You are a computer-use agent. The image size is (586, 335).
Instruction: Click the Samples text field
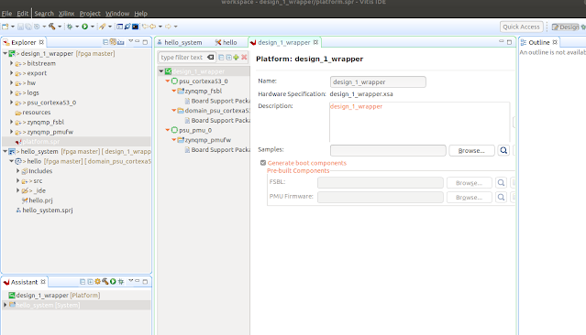pyautogui.click(x=388, y=150)
